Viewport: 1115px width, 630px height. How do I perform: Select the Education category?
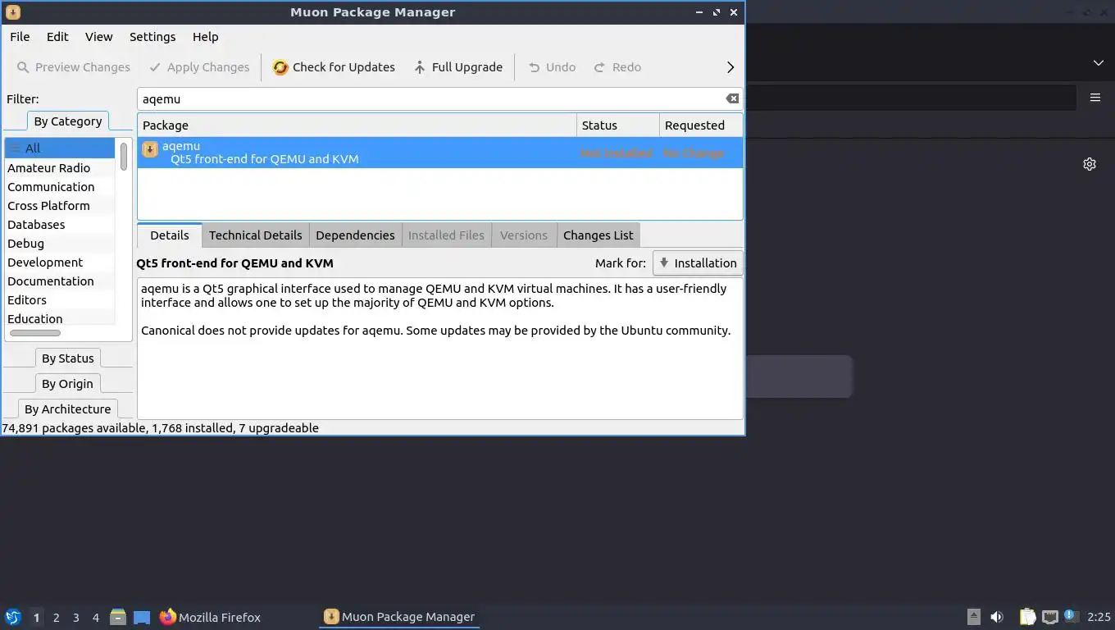click(x=60, y=319)
